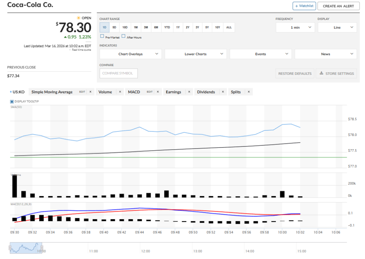Screen dimensions: 365x259
Task: Enable the After Hours checkbox
Action: 124,36
